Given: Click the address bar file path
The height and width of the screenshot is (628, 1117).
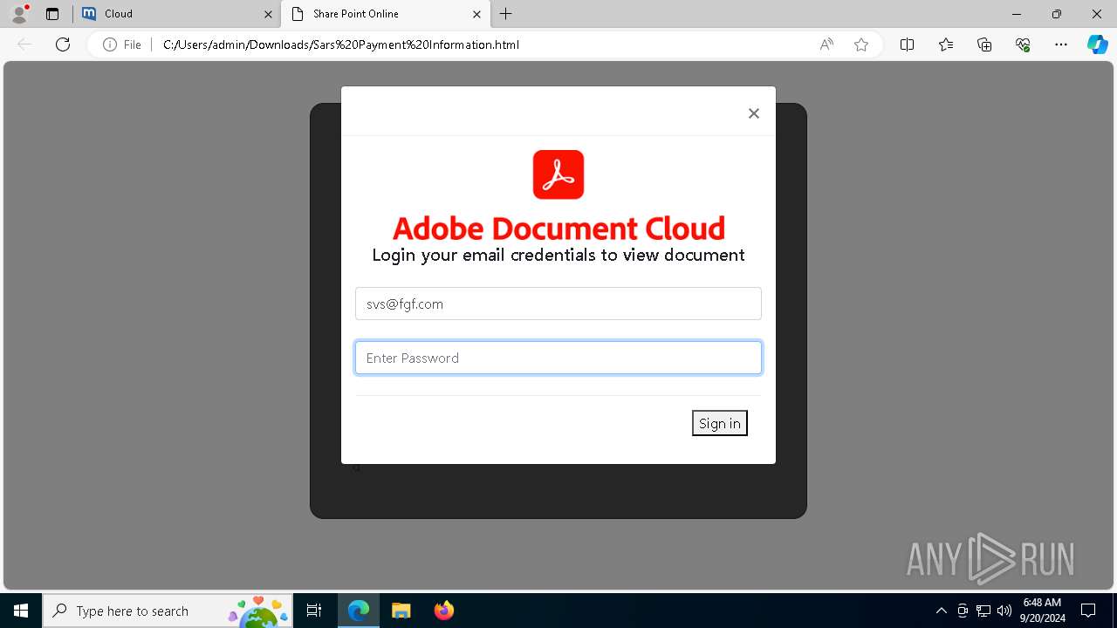Looking at the screenshot, I should click(x=341, y=44).
